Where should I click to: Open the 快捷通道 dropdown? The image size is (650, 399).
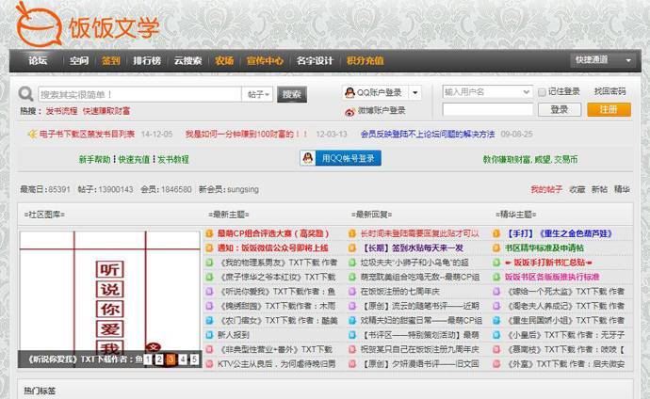click(x=603, y=60)
